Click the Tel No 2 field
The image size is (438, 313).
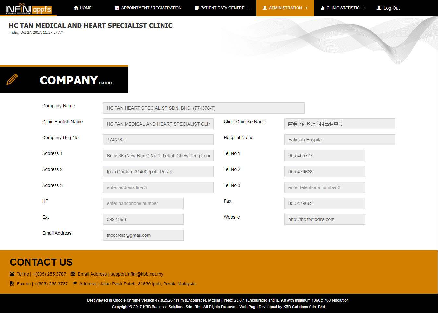tap(325, 172)
